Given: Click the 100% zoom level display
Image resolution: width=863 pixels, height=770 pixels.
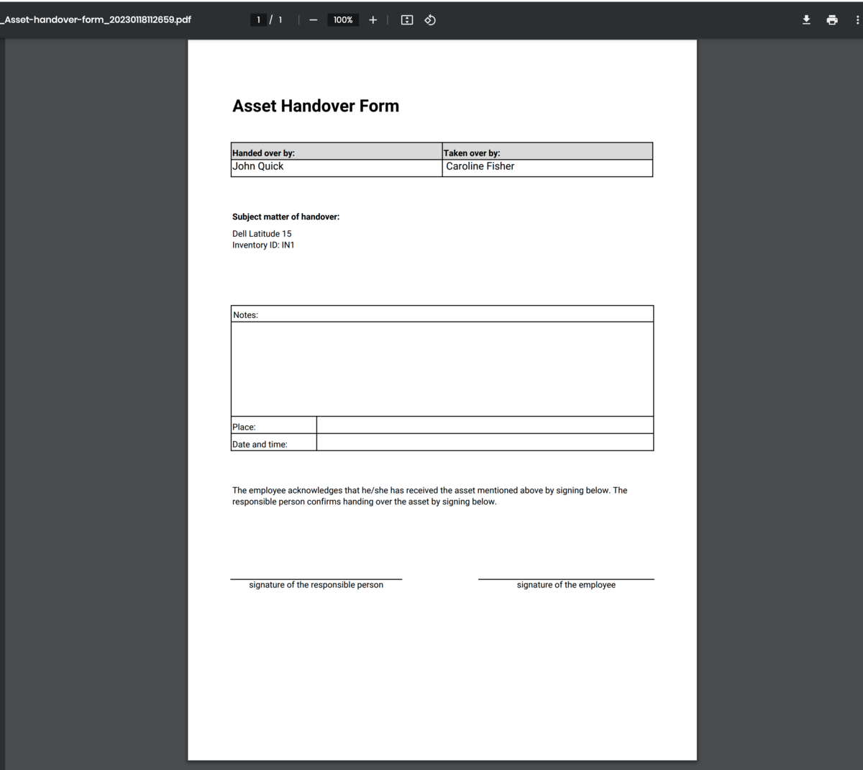Looking at the screenshot, I should click(x=342, y=19).
